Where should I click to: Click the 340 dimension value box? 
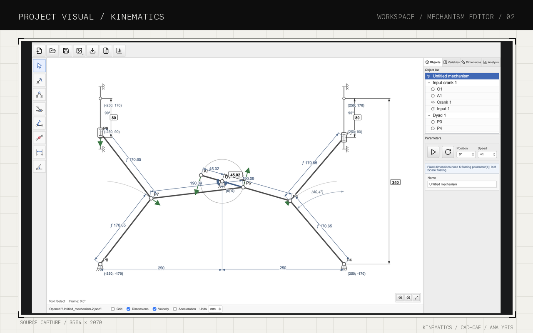tap(395, 182)
